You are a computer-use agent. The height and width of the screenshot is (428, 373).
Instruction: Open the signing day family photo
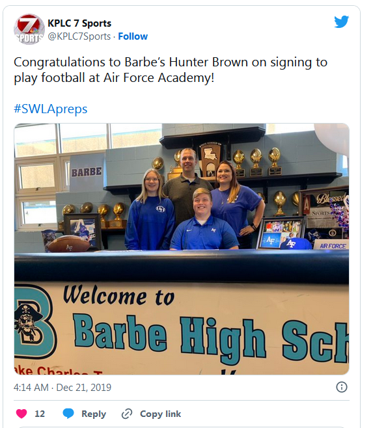coord(182,249)
